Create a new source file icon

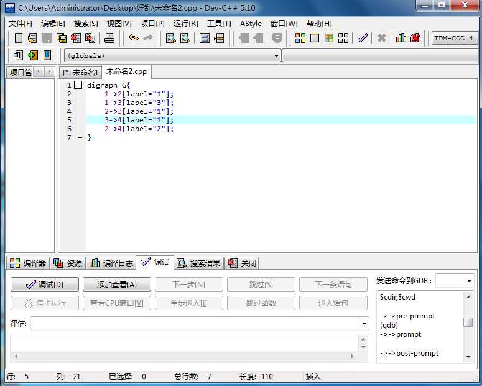19,38
